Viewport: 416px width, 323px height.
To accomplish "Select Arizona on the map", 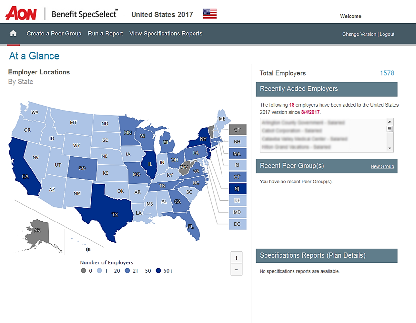I will point(52,189).
